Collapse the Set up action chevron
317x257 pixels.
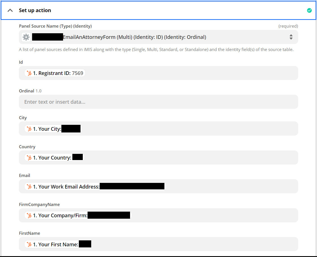point(10,10)
